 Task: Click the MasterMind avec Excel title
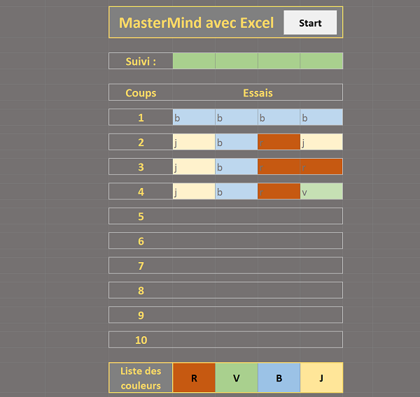[x=196, y=23]
